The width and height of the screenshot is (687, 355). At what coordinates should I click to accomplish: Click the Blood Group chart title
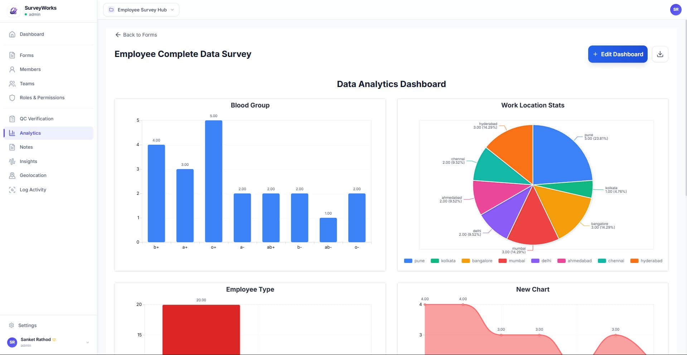(x=250, y=105)
